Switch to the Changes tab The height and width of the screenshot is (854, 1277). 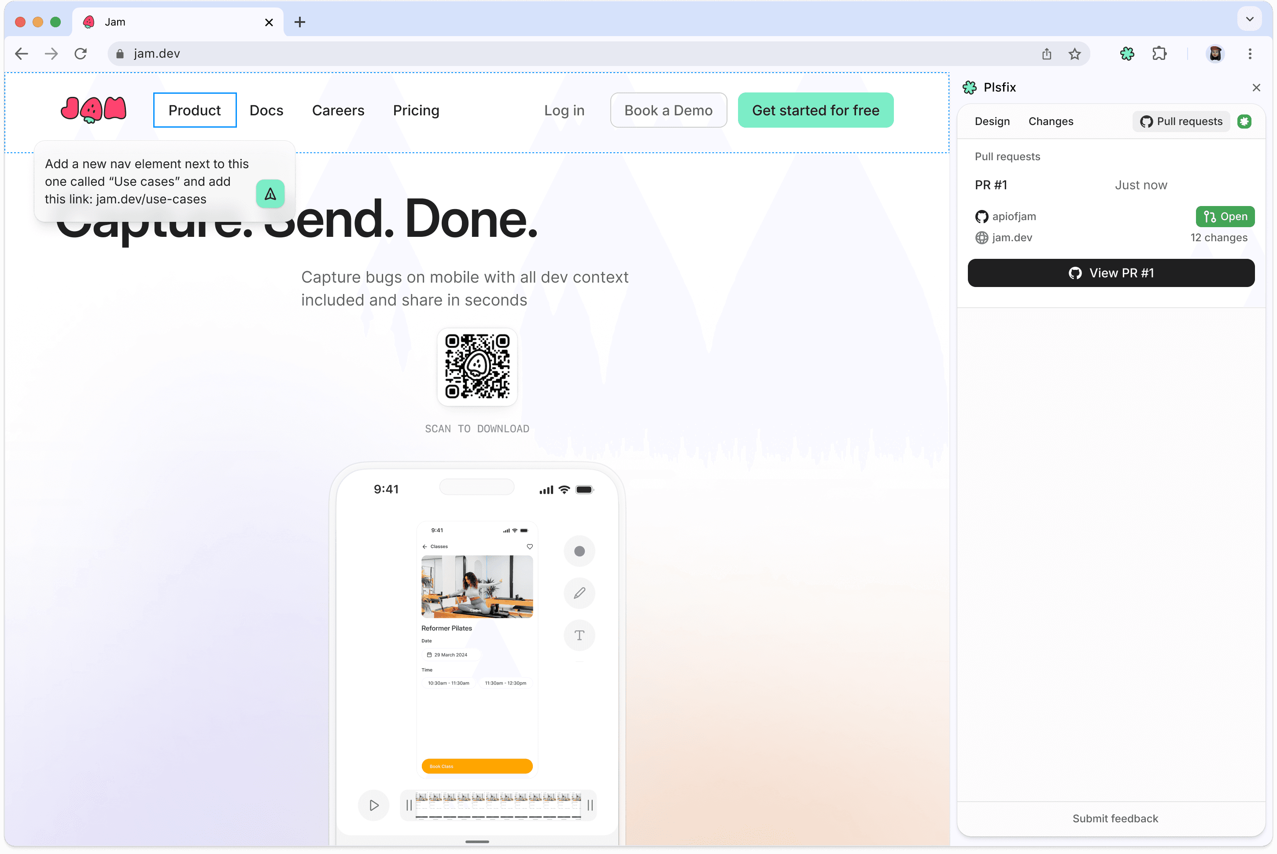click(1050, 121)
